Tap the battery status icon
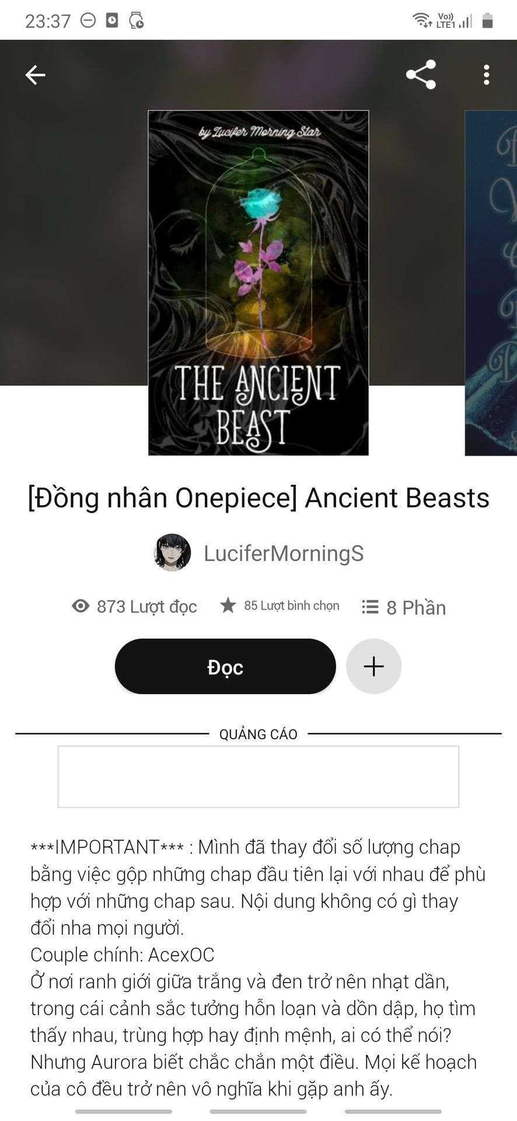Image resolution: width=517 pixels, height=1121 pixels. tap(488, 20)
